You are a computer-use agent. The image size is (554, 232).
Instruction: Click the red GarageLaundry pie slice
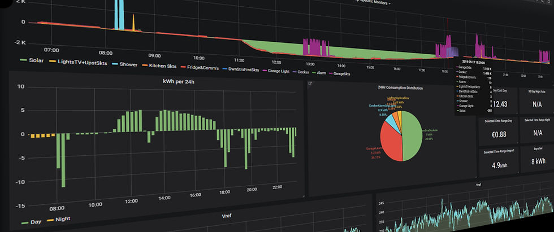pos(391,142)
